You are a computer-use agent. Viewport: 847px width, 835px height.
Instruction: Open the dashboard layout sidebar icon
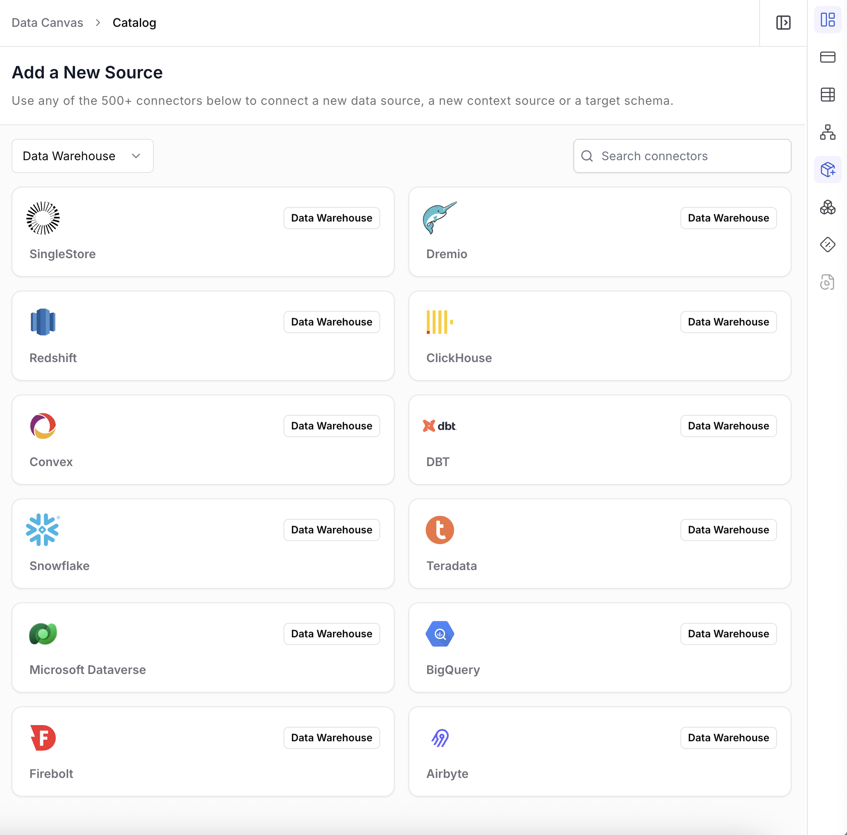(x=827, y=20)
